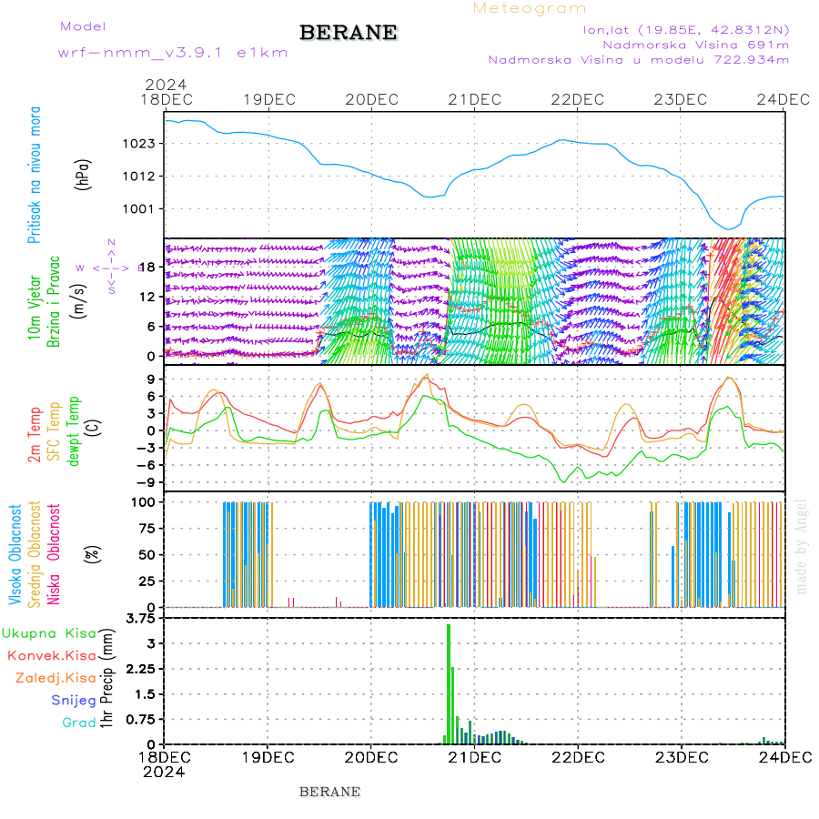Select the 0.75 precipitation tick
The height and width of the screenshot is (819, 819).
(x=141, y=720)
